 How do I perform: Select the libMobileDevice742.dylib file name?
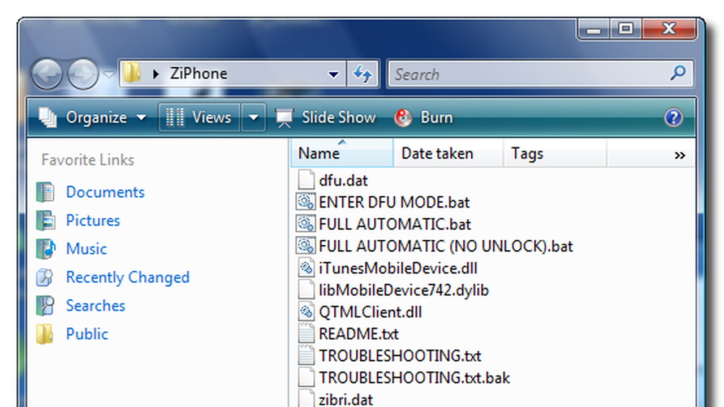[x=404, y=291]
